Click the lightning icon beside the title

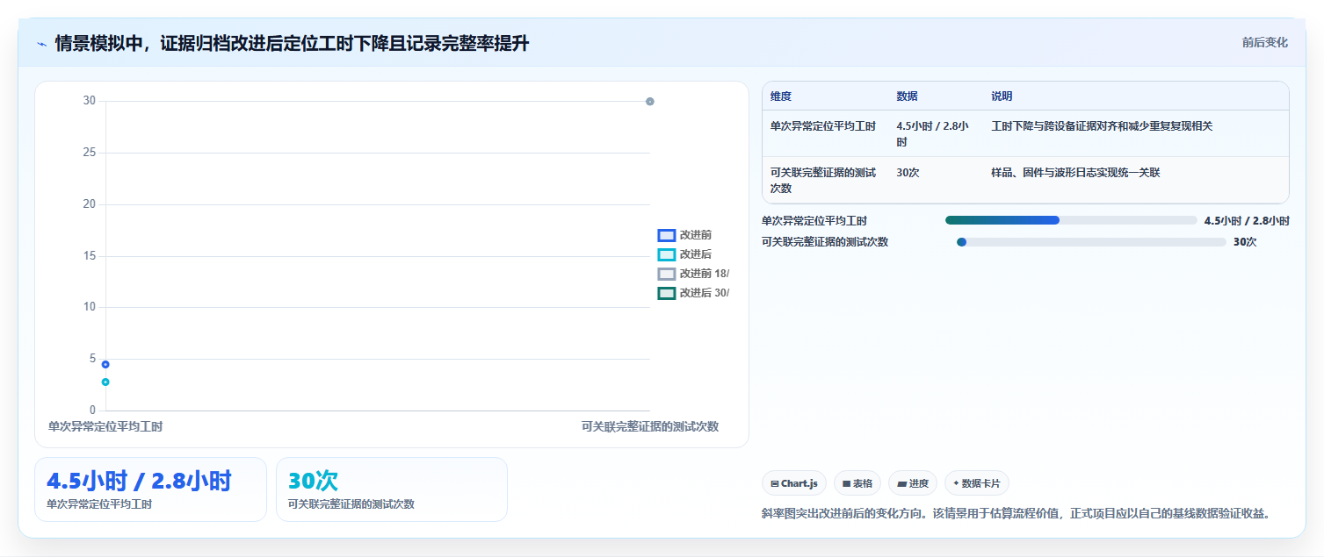coord(41,43)
